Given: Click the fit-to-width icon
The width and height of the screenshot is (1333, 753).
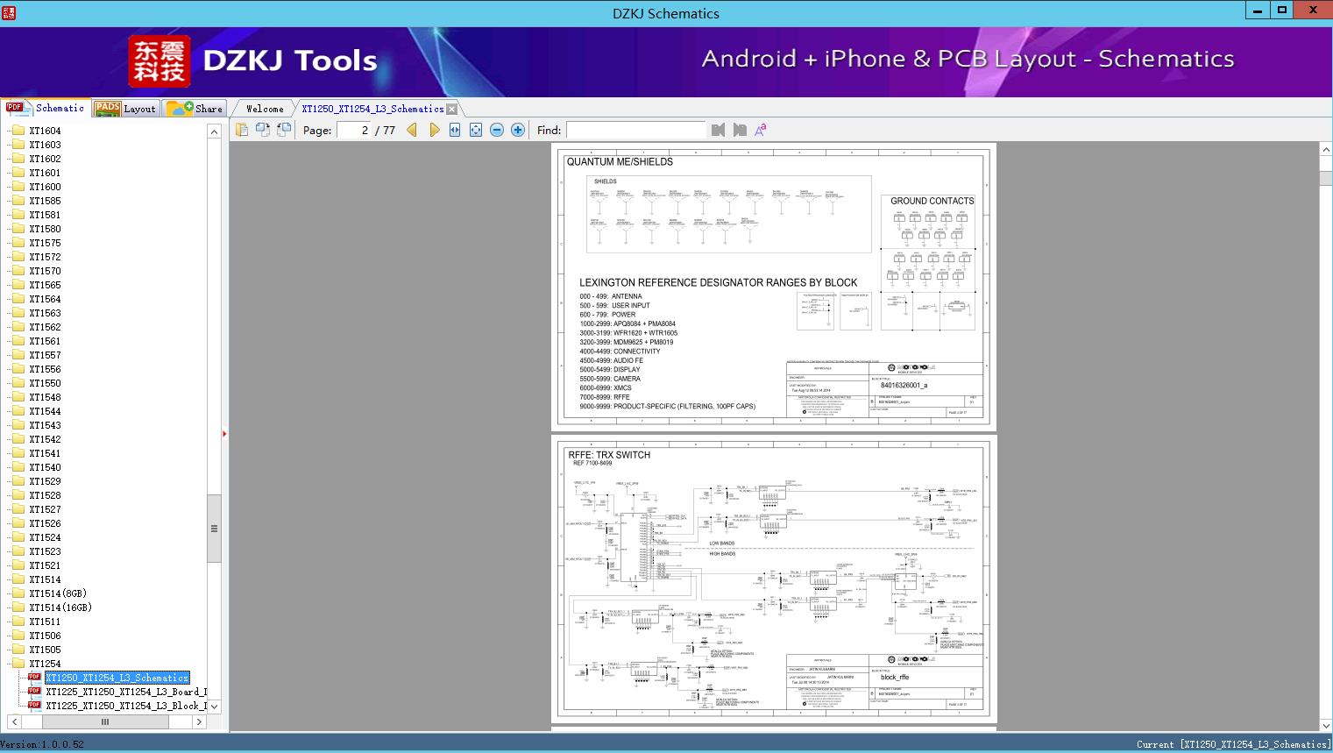Looking at the screenshot, I should 455,130.
